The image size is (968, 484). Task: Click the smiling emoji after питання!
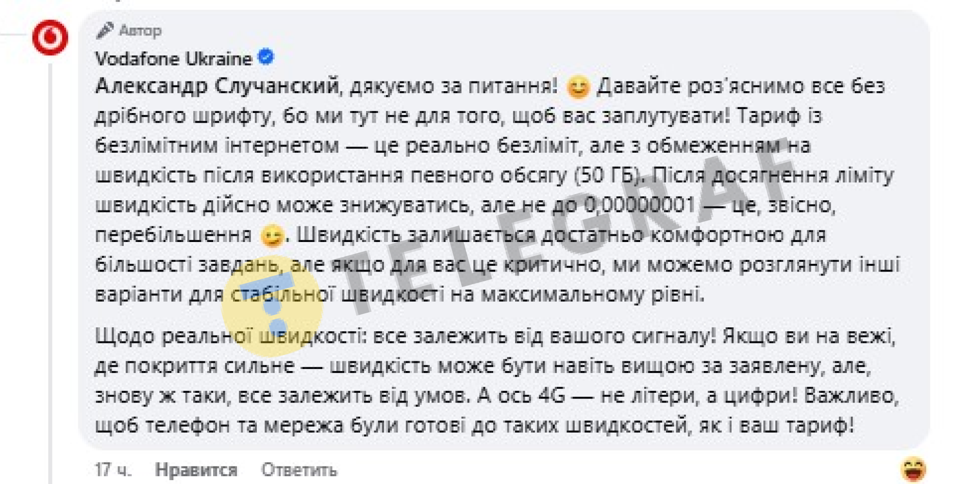[578, 88]
